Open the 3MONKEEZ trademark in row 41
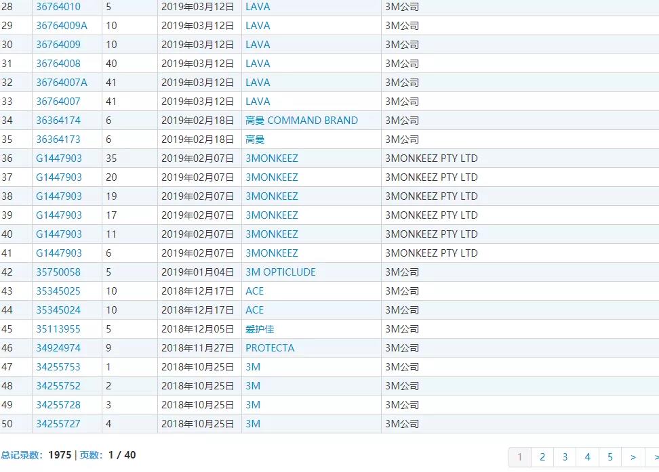 (272, 253)
